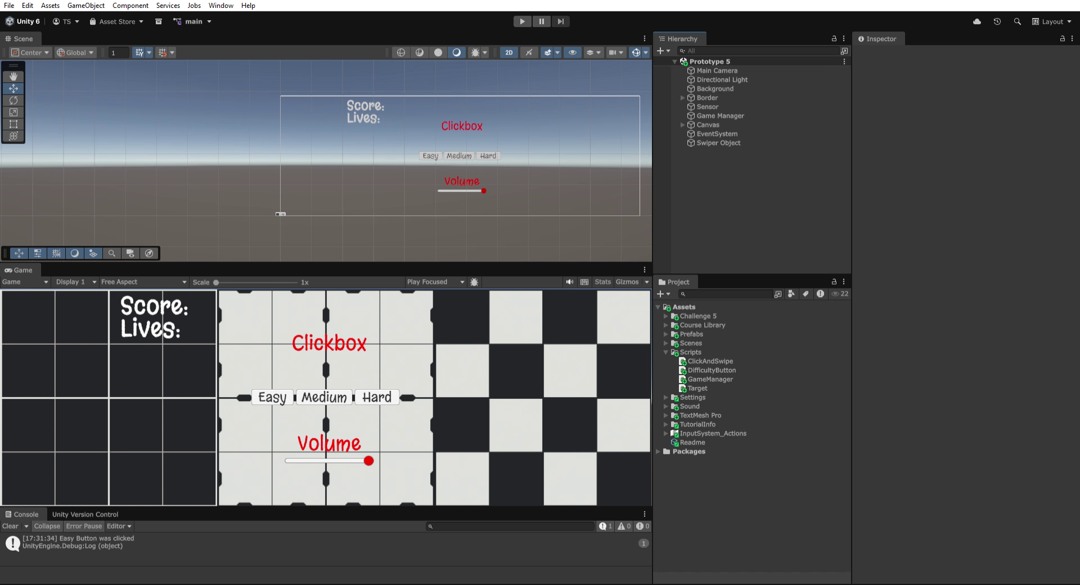Screen dimensions: 1080x585
Task: Expand the Canvas object in the Hierarchy
Action: pyautogui.click(x=683, y=125)
